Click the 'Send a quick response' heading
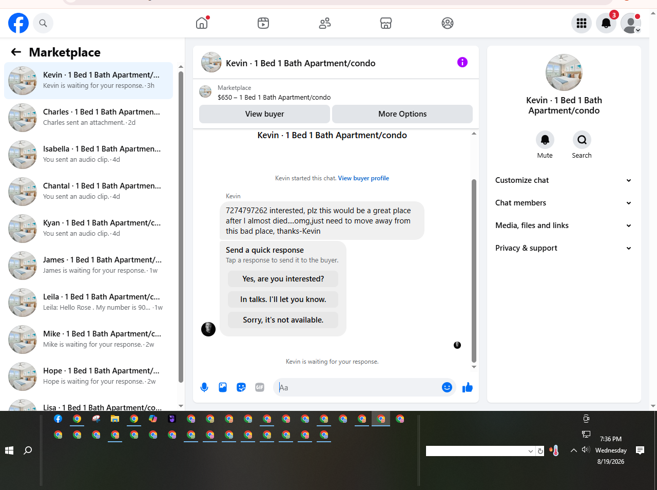Image resolution: width=657 pixels, height=490 pixels. tap(265, 250)
